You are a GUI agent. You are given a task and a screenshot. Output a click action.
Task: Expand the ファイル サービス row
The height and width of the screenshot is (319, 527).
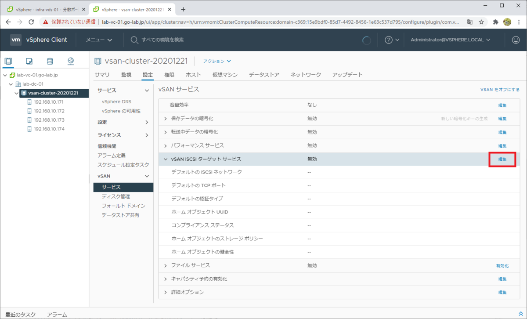click(166, 265)
